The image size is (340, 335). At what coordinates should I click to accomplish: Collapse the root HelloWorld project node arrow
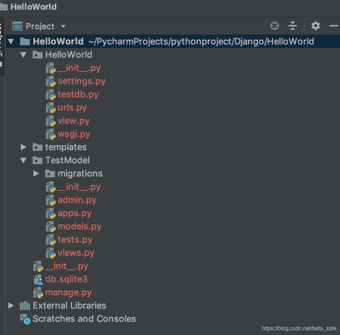[x=11, y=41]
